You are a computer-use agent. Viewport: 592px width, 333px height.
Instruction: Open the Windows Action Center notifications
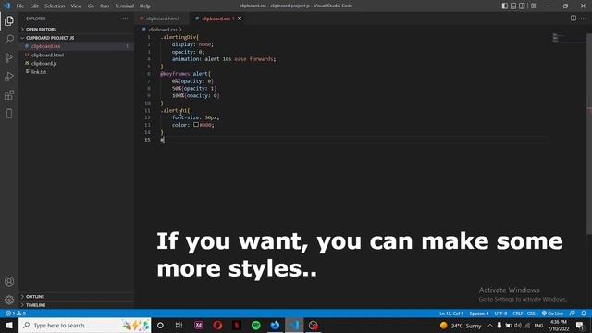click(x=580, y=326)
